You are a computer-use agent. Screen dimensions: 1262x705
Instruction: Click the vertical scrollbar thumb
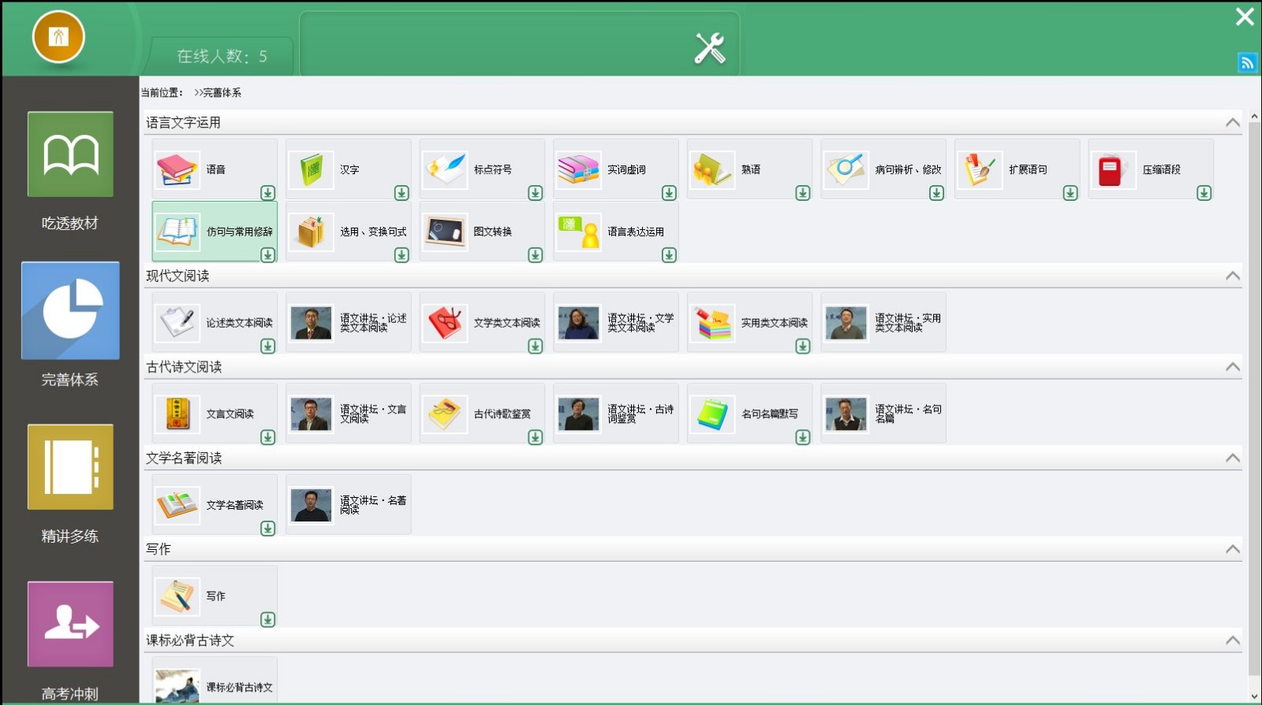1254,398
